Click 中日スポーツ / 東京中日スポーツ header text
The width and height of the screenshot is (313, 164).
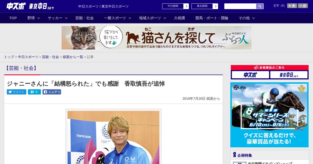coord(103,7)
